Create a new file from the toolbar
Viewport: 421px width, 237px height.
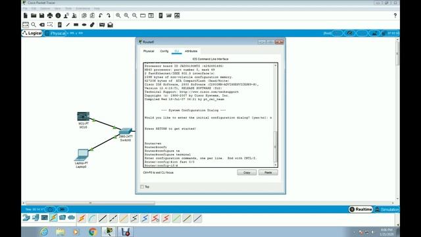point(26,16)
